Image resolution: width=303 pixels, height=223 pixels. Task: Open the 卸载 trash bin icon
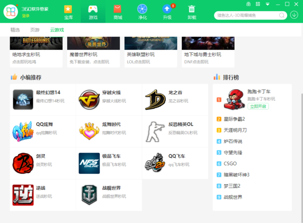coord(191,9)
